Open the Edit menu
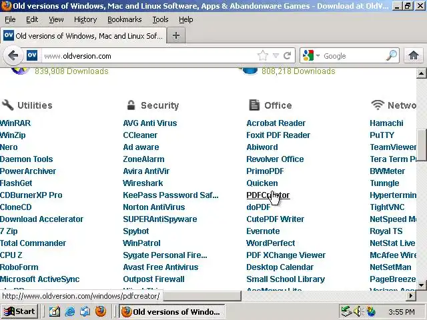The image size is (427, 320). click(x=32, y=19)
